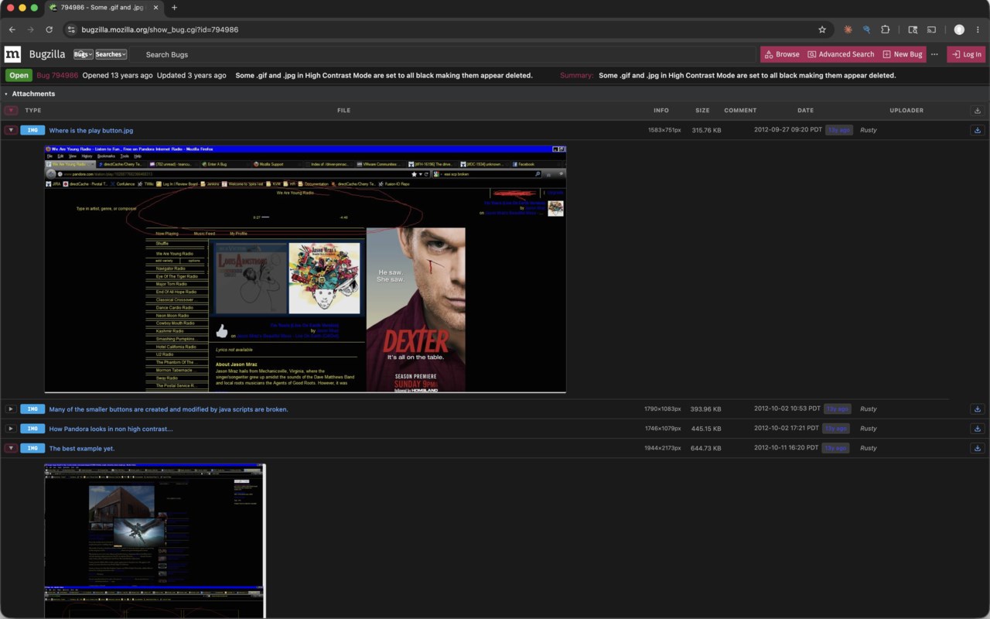Open the Bugs dropdown menu
This screenshot has width=990, height=619.
click(x=83, y=54)
